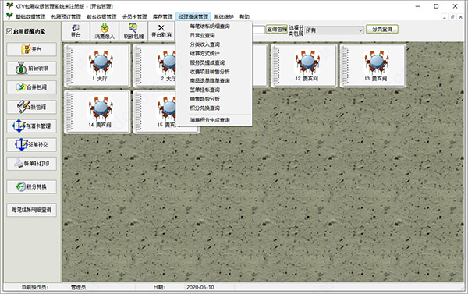Open 存酒卡管理 from the sidebar
Image resolution: width=468 pixels, height=294 pixels.
(32, 126)
